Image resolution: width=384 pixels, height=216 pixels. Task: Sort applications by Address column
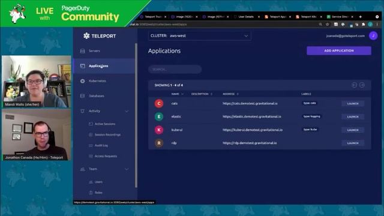tap(230, 94)
